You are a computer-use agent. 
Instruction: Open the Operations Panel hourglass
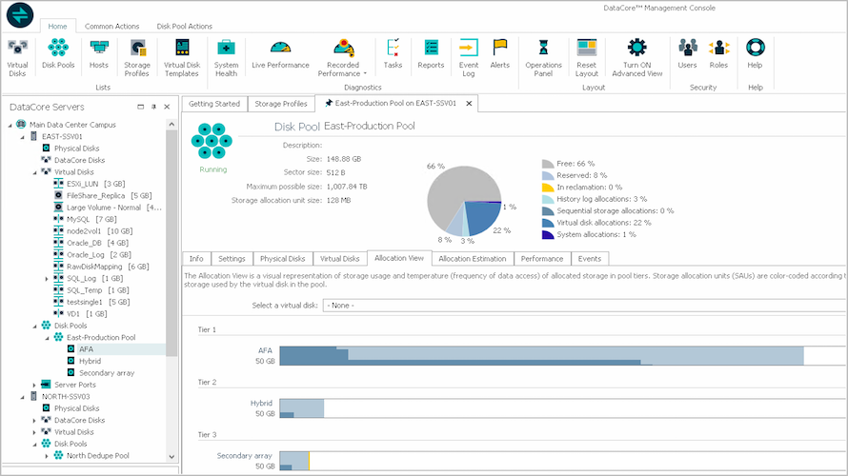pyautogui.click(x=543, y=58)
